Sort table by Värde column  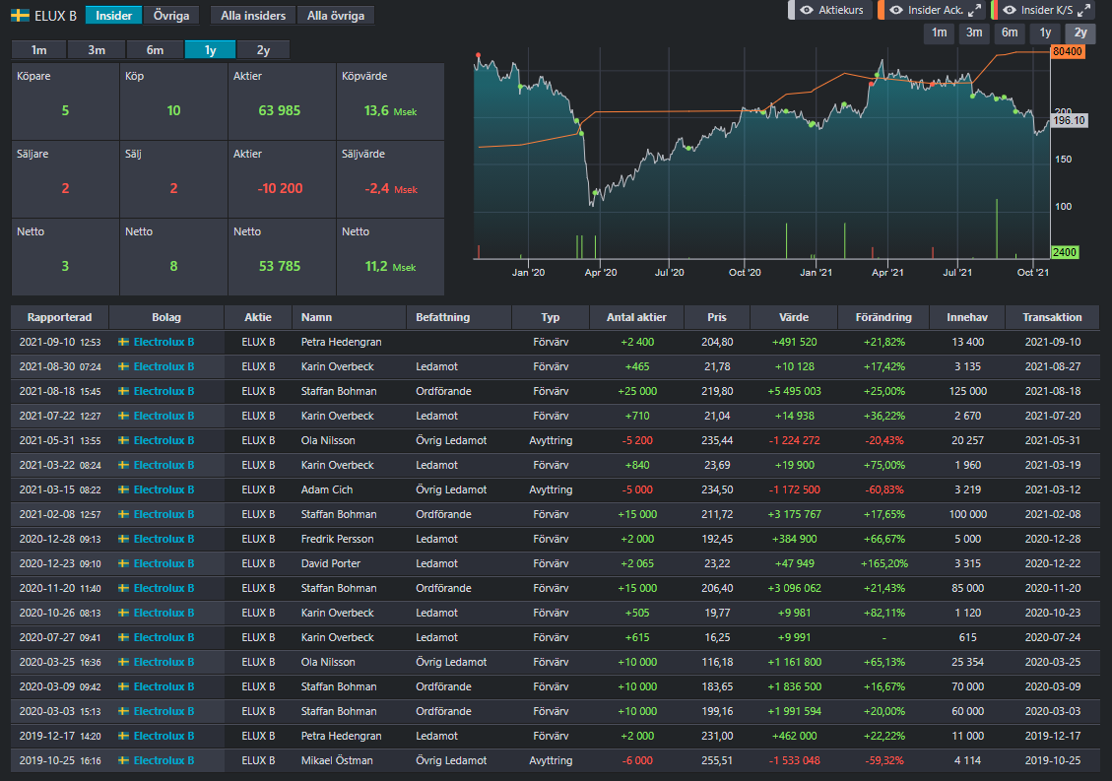[794, 317]
